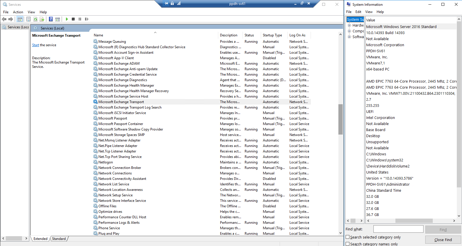Toggle the show/hide action pane icon

click(58, 19)
